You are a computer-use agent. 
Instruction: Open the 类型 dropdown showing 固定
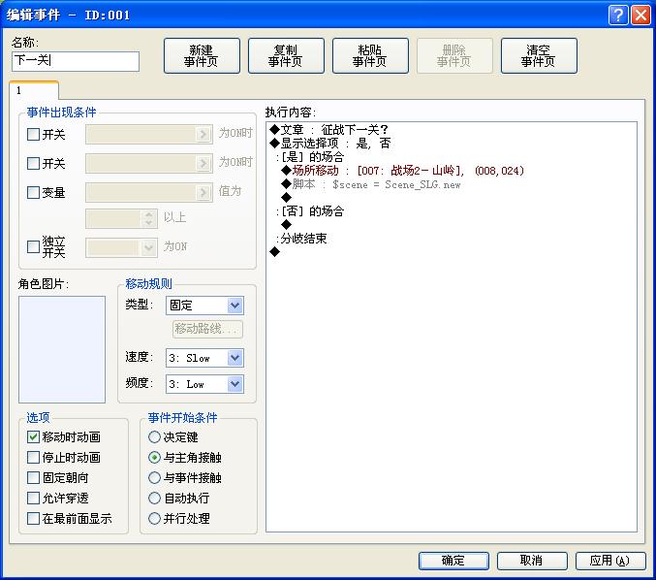pyautogui.click(x=204, y=306)
